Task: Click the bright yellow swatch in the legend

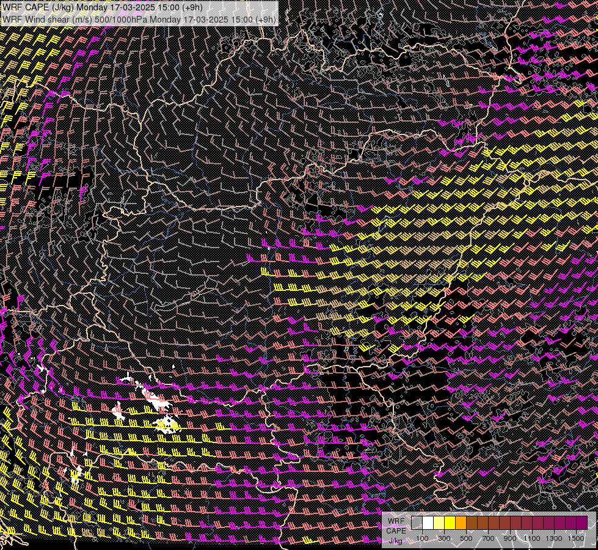Action: 450,523
